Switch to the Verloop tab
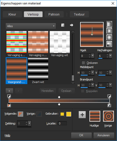This screenshot has height=141, width=117. [x=33, y=14]
